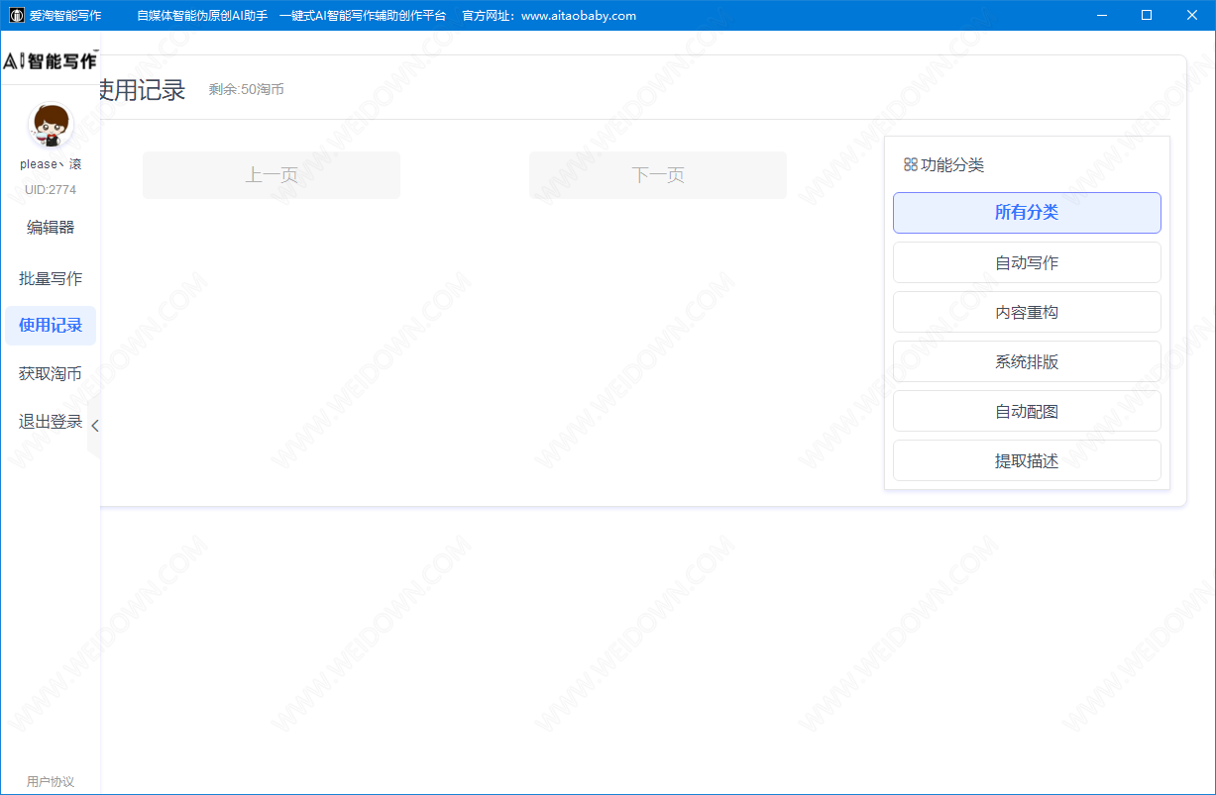Click the user avatar picture
Screen dimensions: 1216x795
pyautogui.click(x=51, y=127)
